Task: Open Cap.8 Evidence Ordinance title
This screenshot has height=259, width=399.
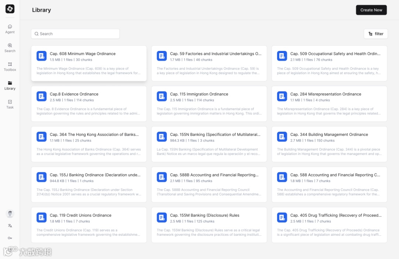Action: (x=74, y=94)
